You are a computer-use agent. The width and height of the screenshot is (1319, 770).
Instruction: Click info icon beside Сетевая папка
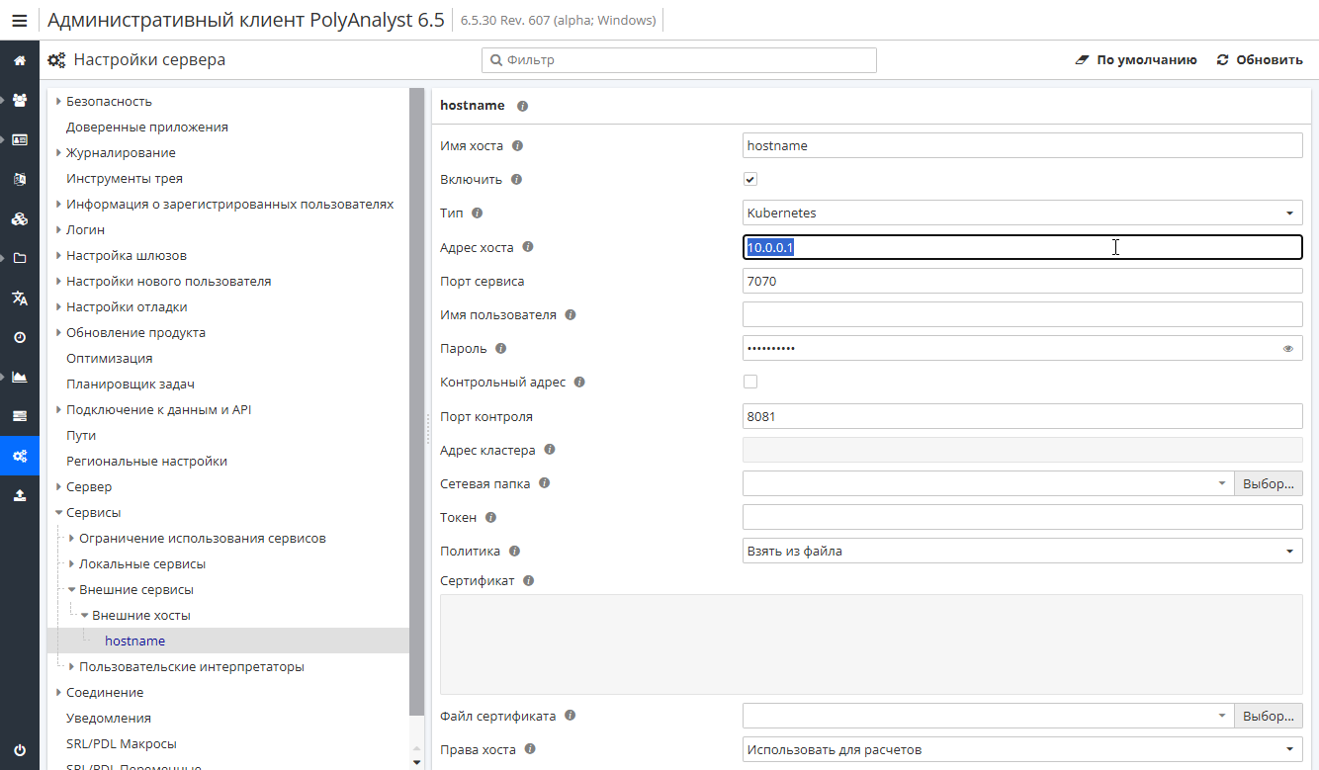544,484
